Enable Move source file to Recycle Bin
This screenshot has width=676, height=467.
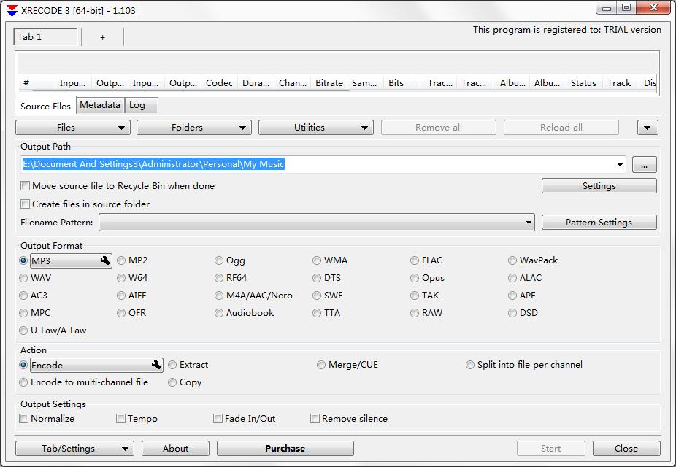[26, 186]
